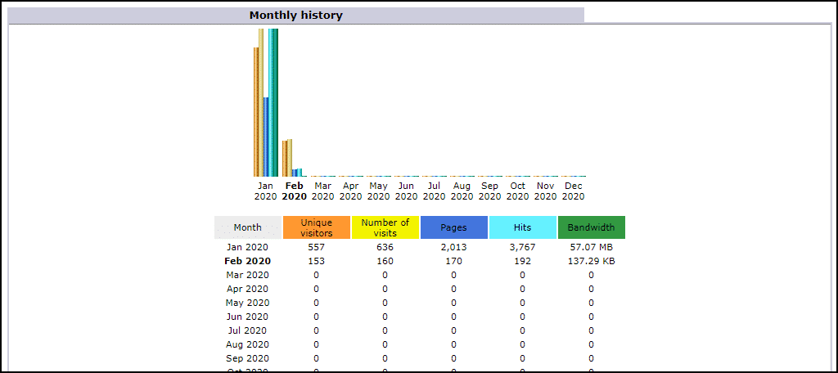838x373 pixels.
Task: Click the yellow Feb 2020 visits bar
Action: click(290, 158)
